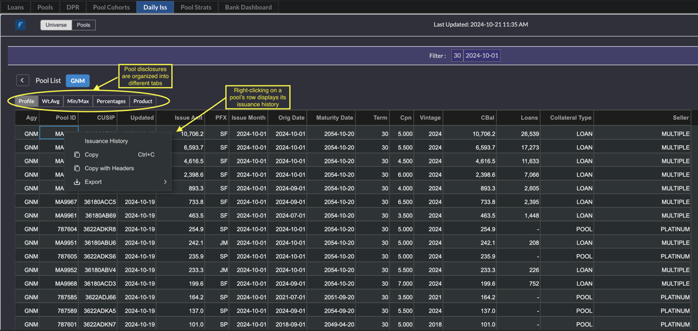
Task: Click the filter term field showing 30
Action: pos(457,56)
